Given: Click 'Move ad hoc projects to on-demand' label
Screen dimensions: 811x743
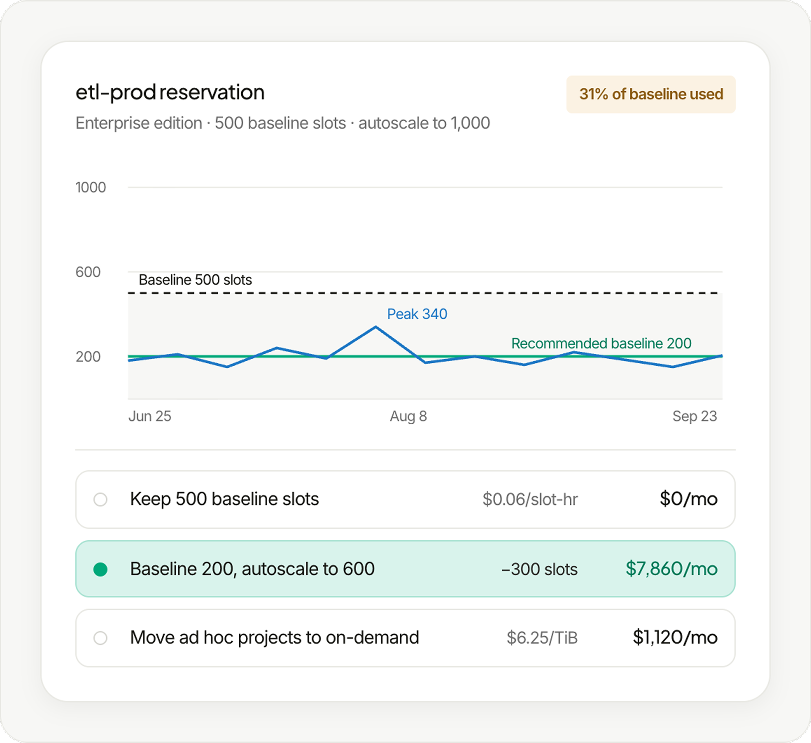Looking at the screenshot, I should point(275,638).
